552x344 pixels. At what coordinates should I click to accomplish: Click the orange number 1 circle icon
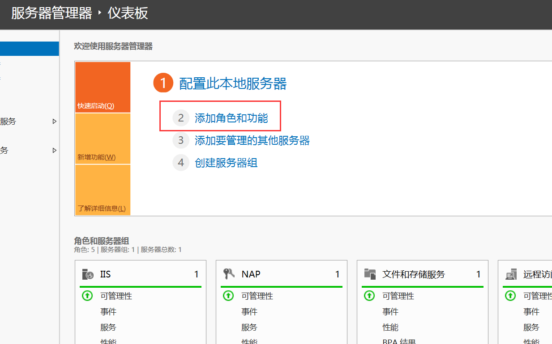pyautogui.click(x=163, y=84)
